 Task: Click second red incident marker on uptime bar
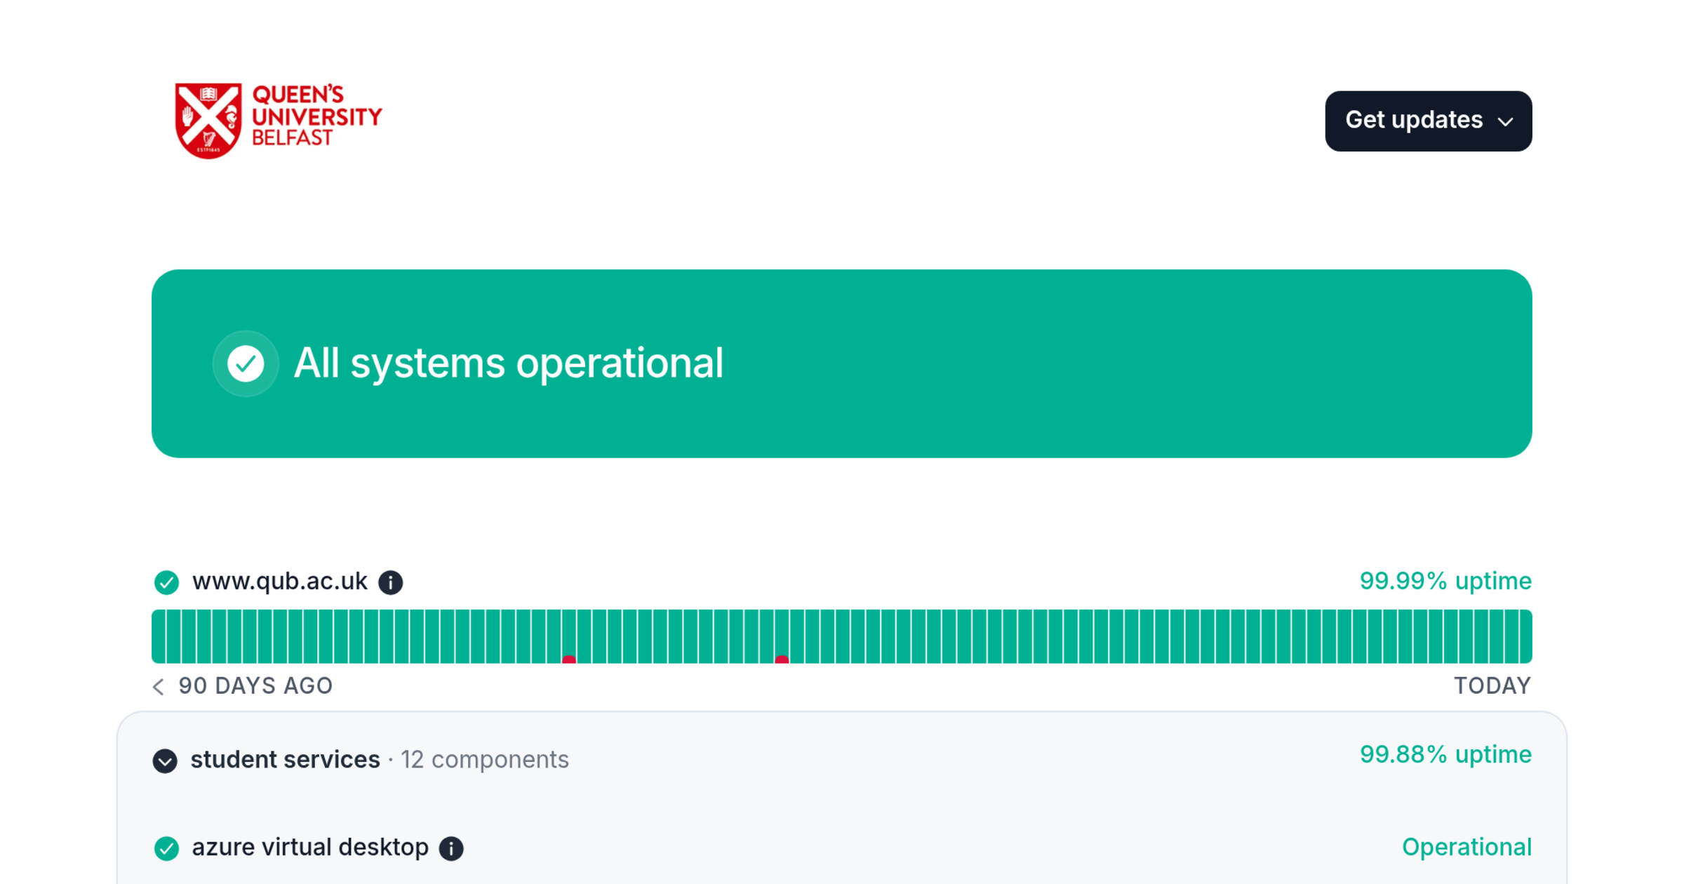point(782,659)
